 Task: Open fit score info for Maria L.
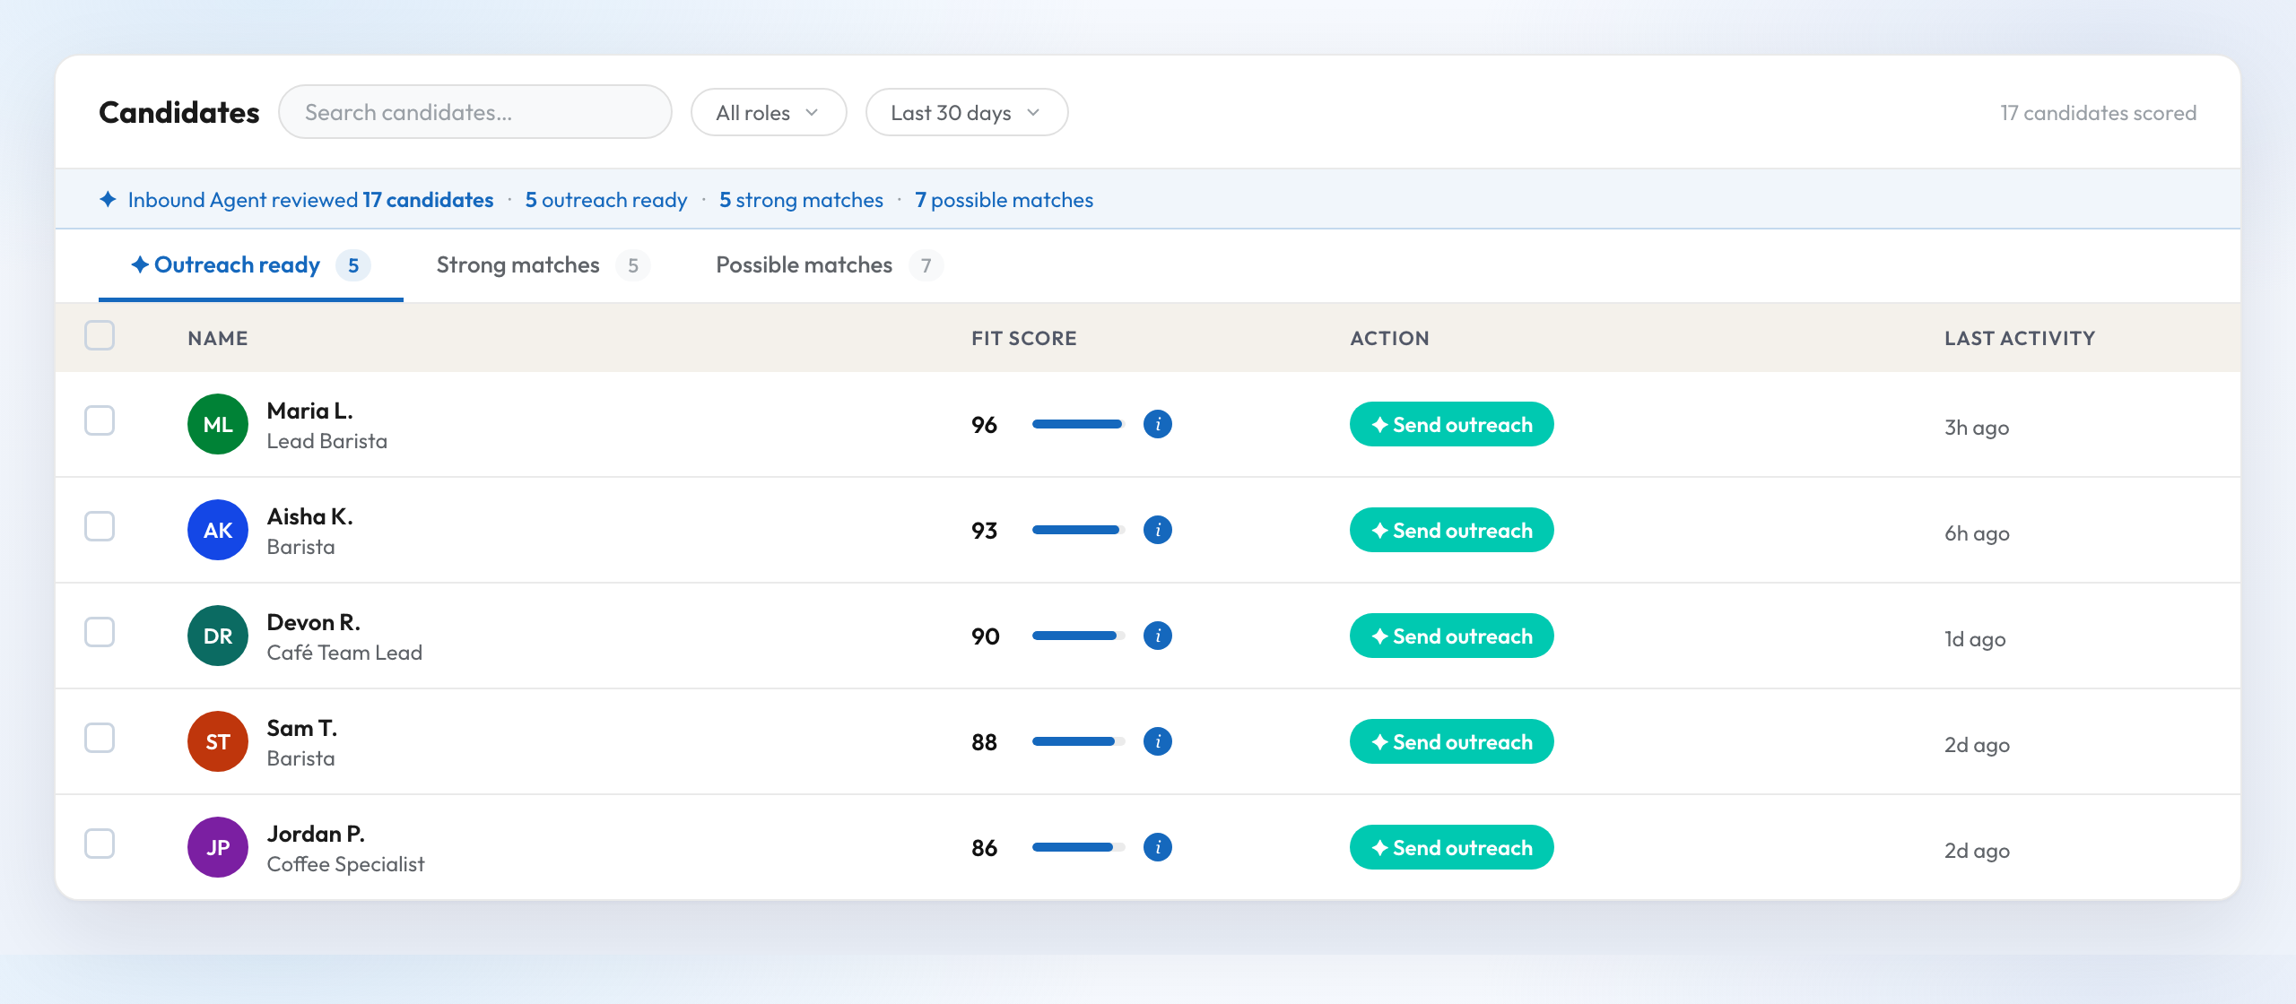click(x=1158, y=424)
